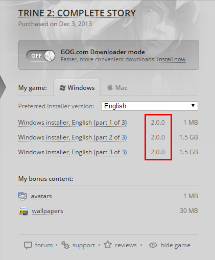Image resolution: width=215 pixels, height=260 pixels.
Task: Switch to the Windows tab
Action: (77, 88)
